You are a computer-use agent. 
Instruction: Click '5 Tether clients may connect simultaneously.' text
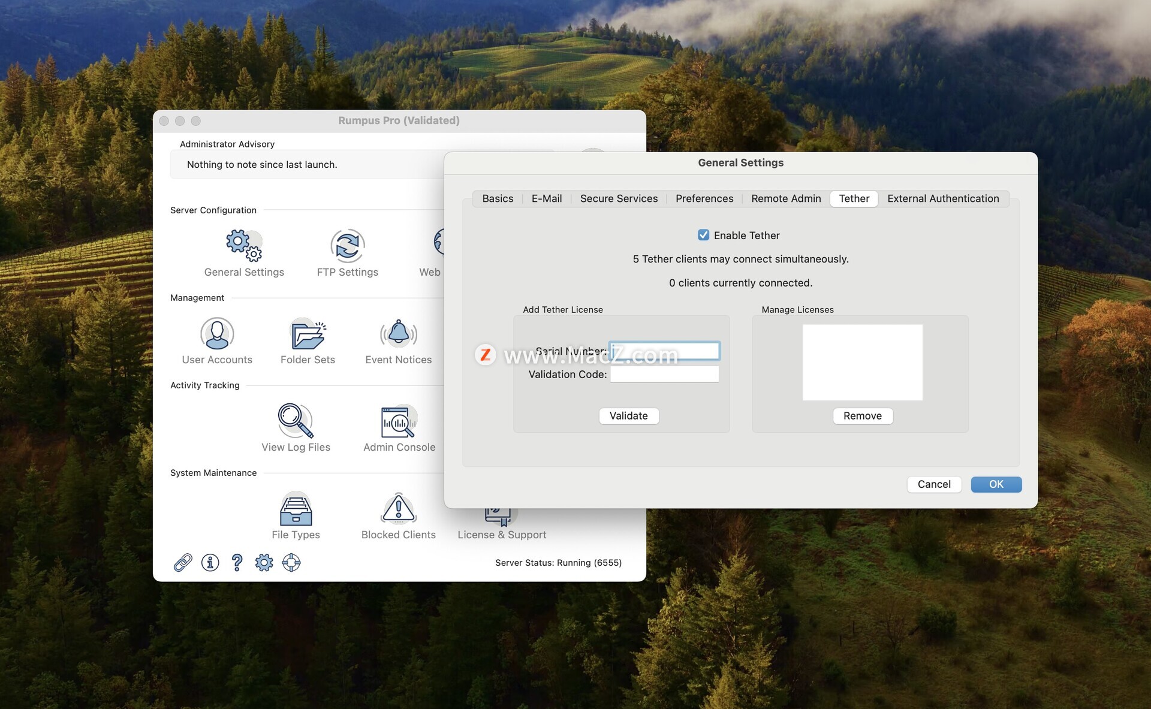[740, 259]
